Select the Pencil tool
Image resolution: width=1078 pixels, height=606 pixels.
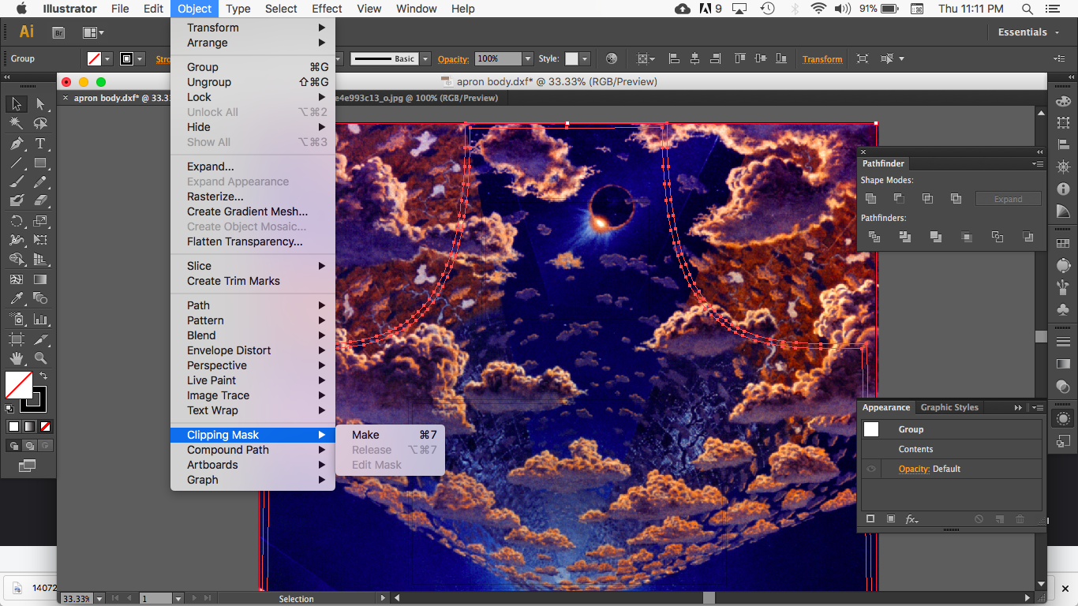click(x=40, y=182)
